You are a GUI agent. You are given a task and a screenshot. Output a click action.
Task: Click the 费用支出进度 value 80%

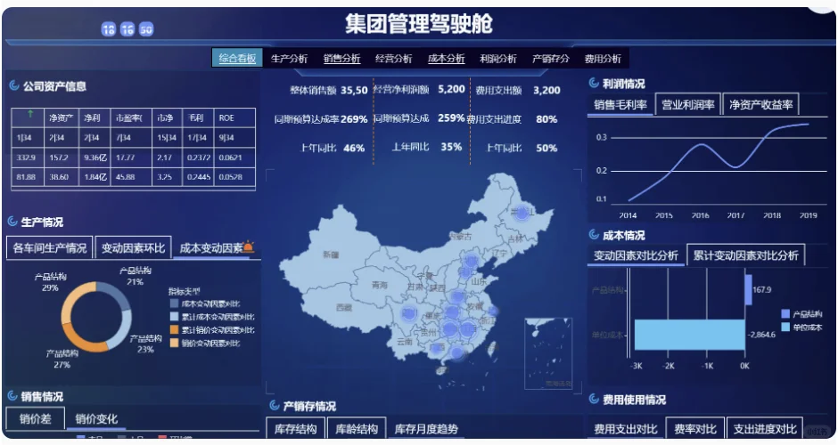(546, 119)
